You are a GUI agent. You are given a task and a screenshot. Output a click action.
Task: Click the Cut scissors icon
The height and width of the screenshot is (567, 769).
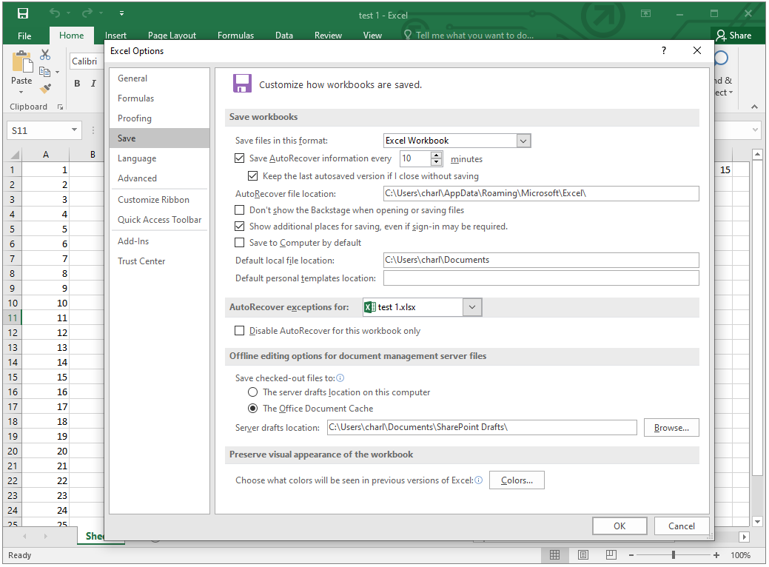pyautogui.click(x=45, y=56)
